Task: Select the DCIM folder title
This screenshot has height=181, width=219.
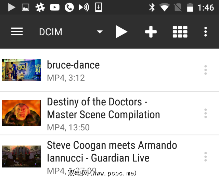Action: coord(51,32)
